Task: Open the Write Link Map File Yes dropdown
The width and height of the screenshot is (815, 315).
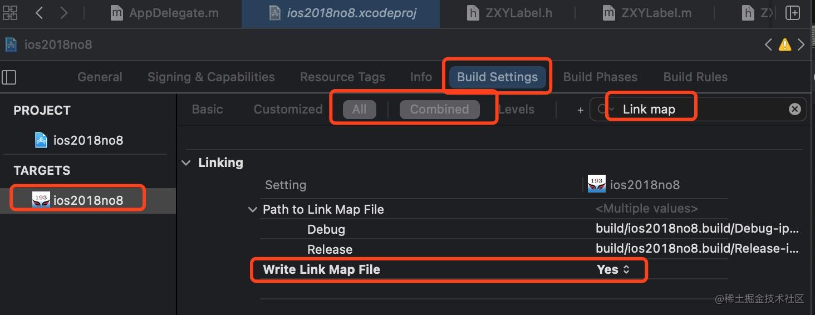Action: (x=613, y=269)
